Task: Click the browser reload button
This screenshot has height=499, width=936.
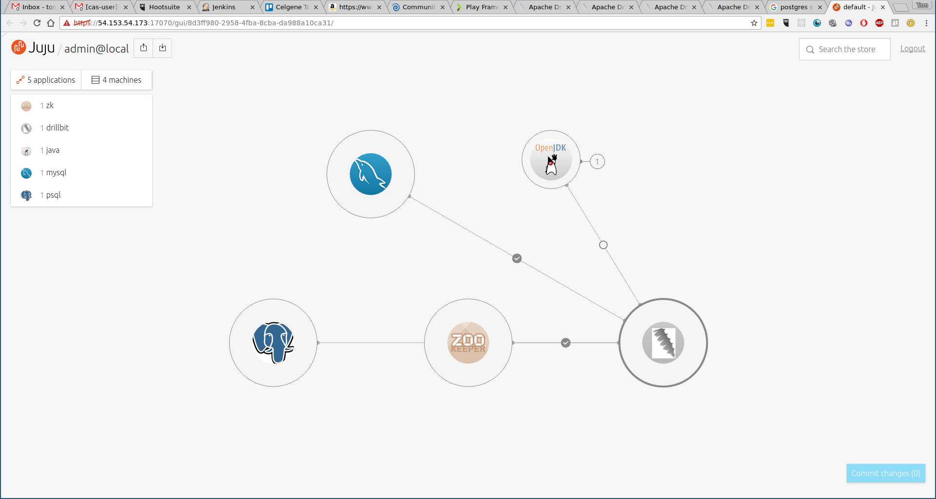Action: click(x=37, y=23)
